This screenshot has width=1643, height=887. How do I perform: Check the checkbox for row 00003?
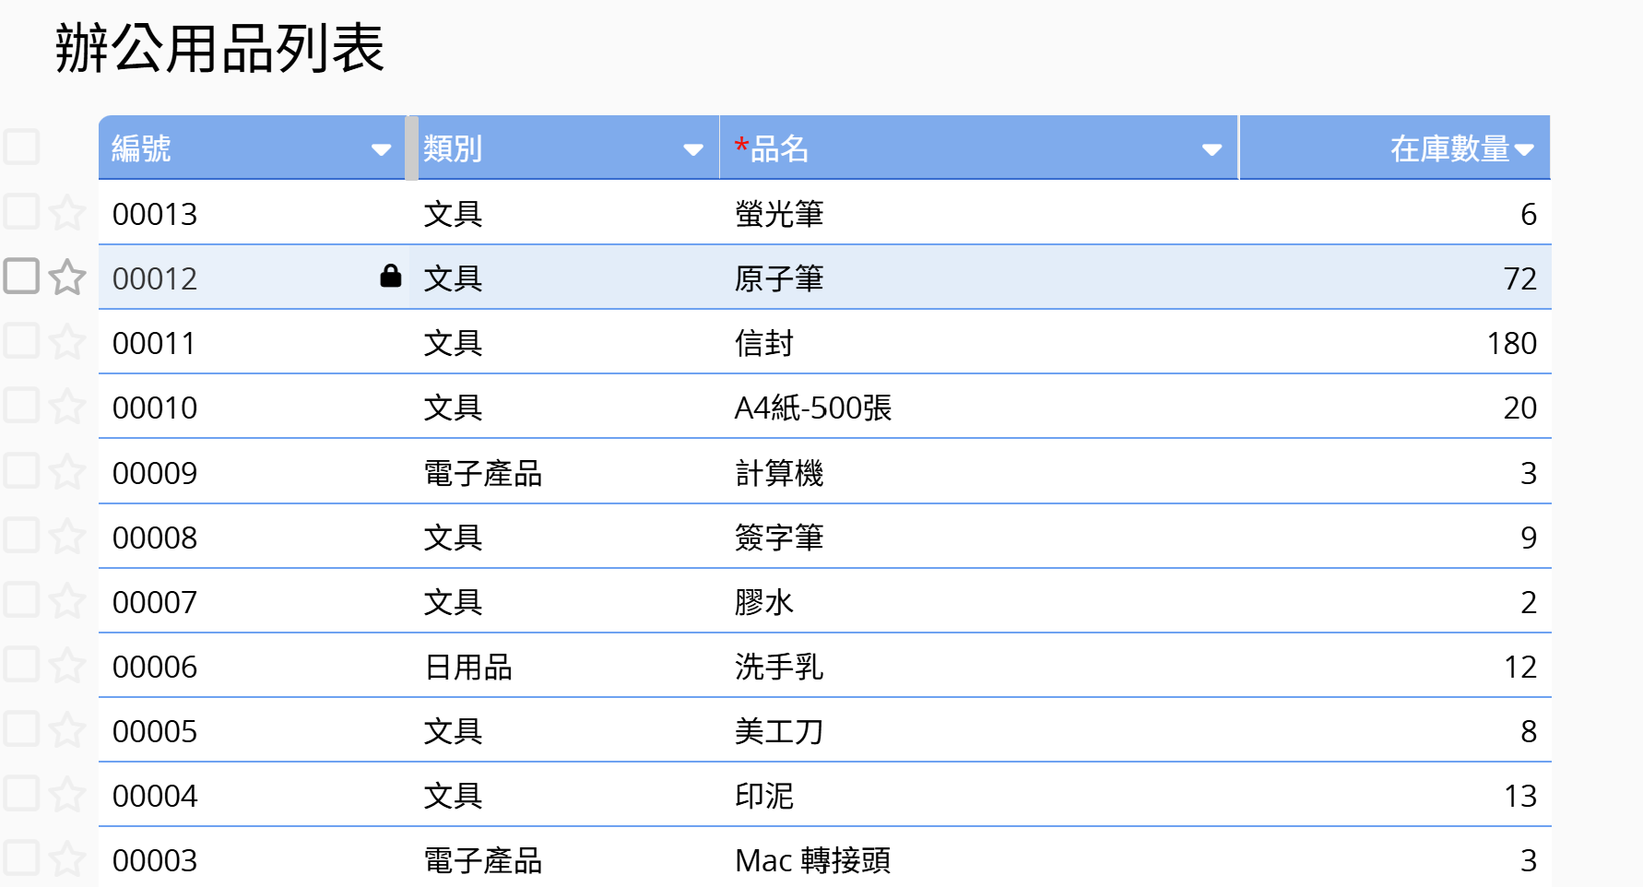coord(21,857)
